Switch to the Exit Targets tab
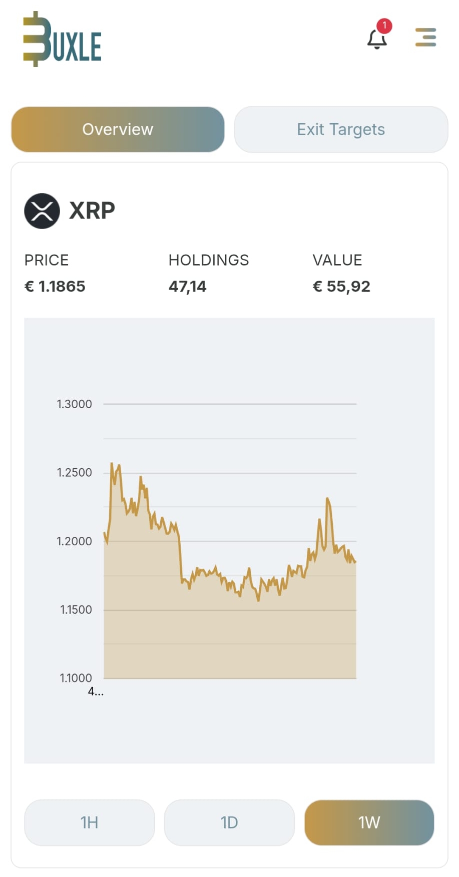 (x=341, y=130)
